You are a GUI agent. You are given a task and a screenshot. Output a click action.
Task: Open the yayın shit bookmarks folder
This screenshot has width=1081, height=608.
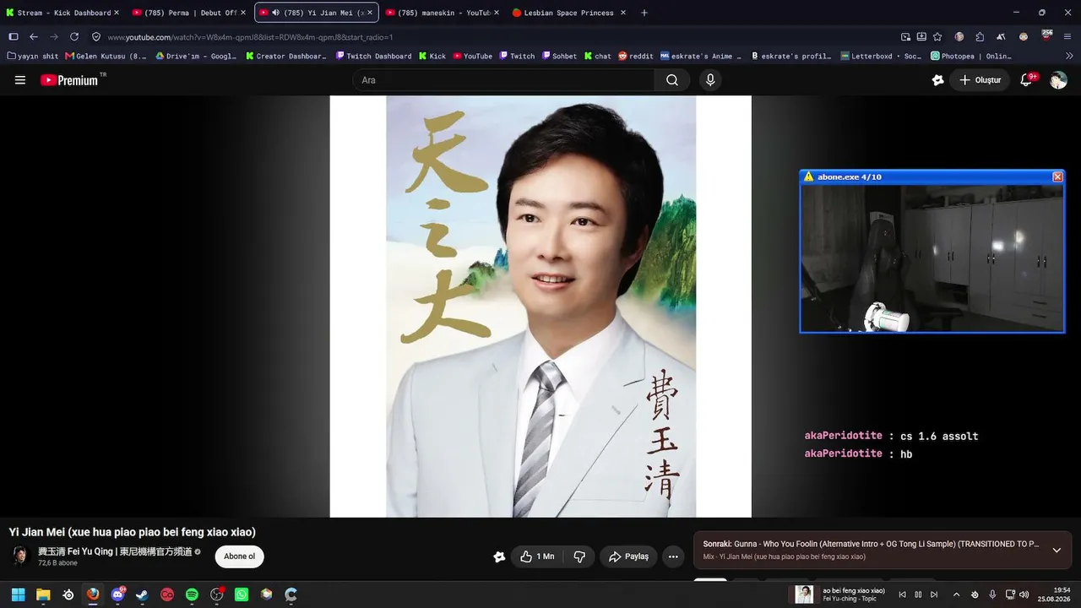coord(33,56)
